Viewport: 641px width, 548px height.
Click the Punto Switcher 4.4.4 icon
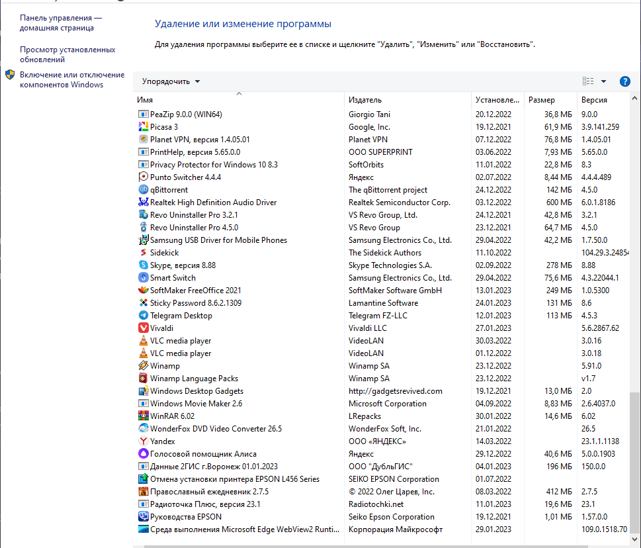[x=143, y=177]
